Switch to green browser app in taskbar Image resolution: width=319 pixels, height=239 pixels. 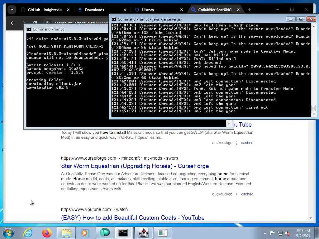[105, 233]
